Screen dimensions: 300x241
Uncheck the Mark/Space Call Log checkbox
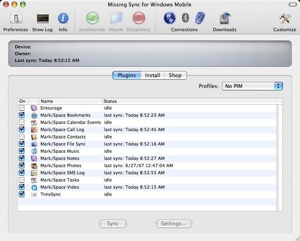pyautogui.click(x=22, y=129)
